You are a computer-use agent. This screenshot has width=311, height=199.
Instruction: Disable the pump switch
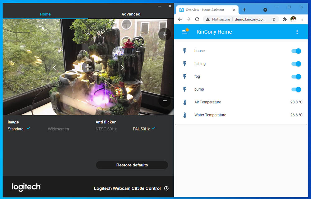coord(296,89)
